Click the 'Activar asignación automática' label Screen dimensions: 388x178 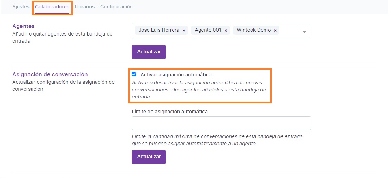click(x=176, y=75)
